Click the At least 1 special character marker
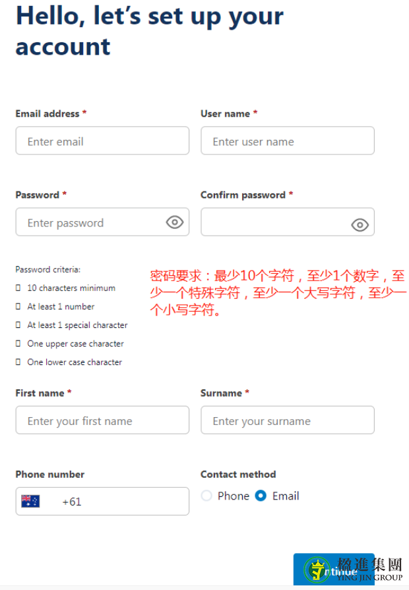Viewport: 409px width, 590px height. 18,325
